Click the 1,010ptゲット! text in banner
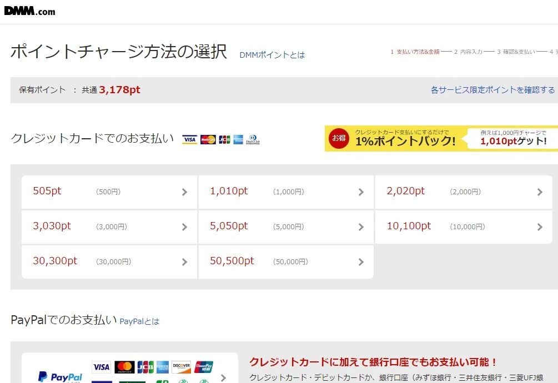The width and height of the screenshot is (558, 383). [x=514, y=142]
